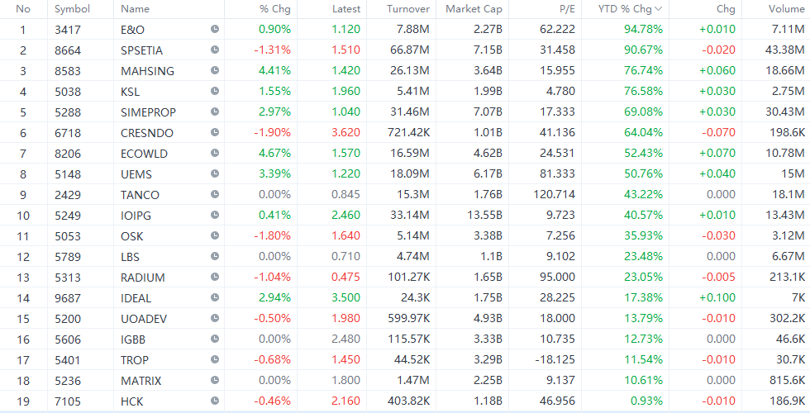
Task: Open the CRESNDO stock name
Action: (x=147, y=133)
